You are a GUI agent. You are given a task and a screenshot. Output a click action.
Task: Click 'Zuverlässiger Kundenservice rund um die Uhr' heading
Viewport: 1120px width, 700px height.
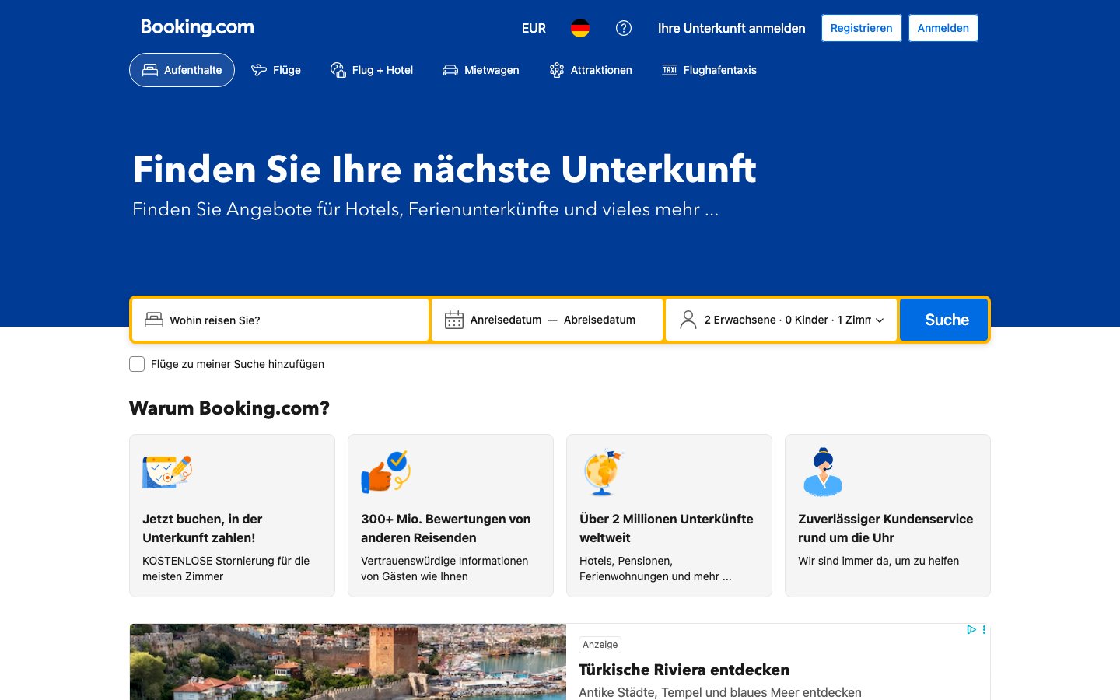tap(885, 528)
